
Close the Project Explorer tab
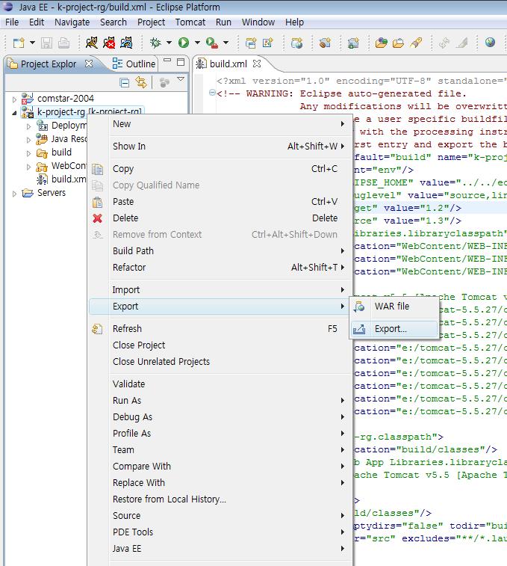point(89,64)
